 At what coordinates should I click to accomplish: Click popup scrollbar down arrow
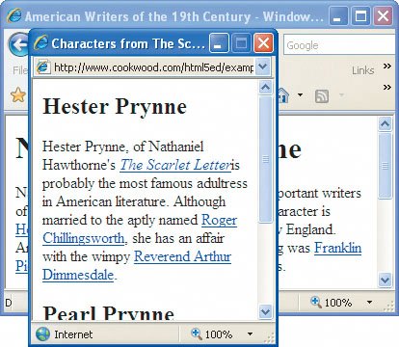click(x=265, y=311)
